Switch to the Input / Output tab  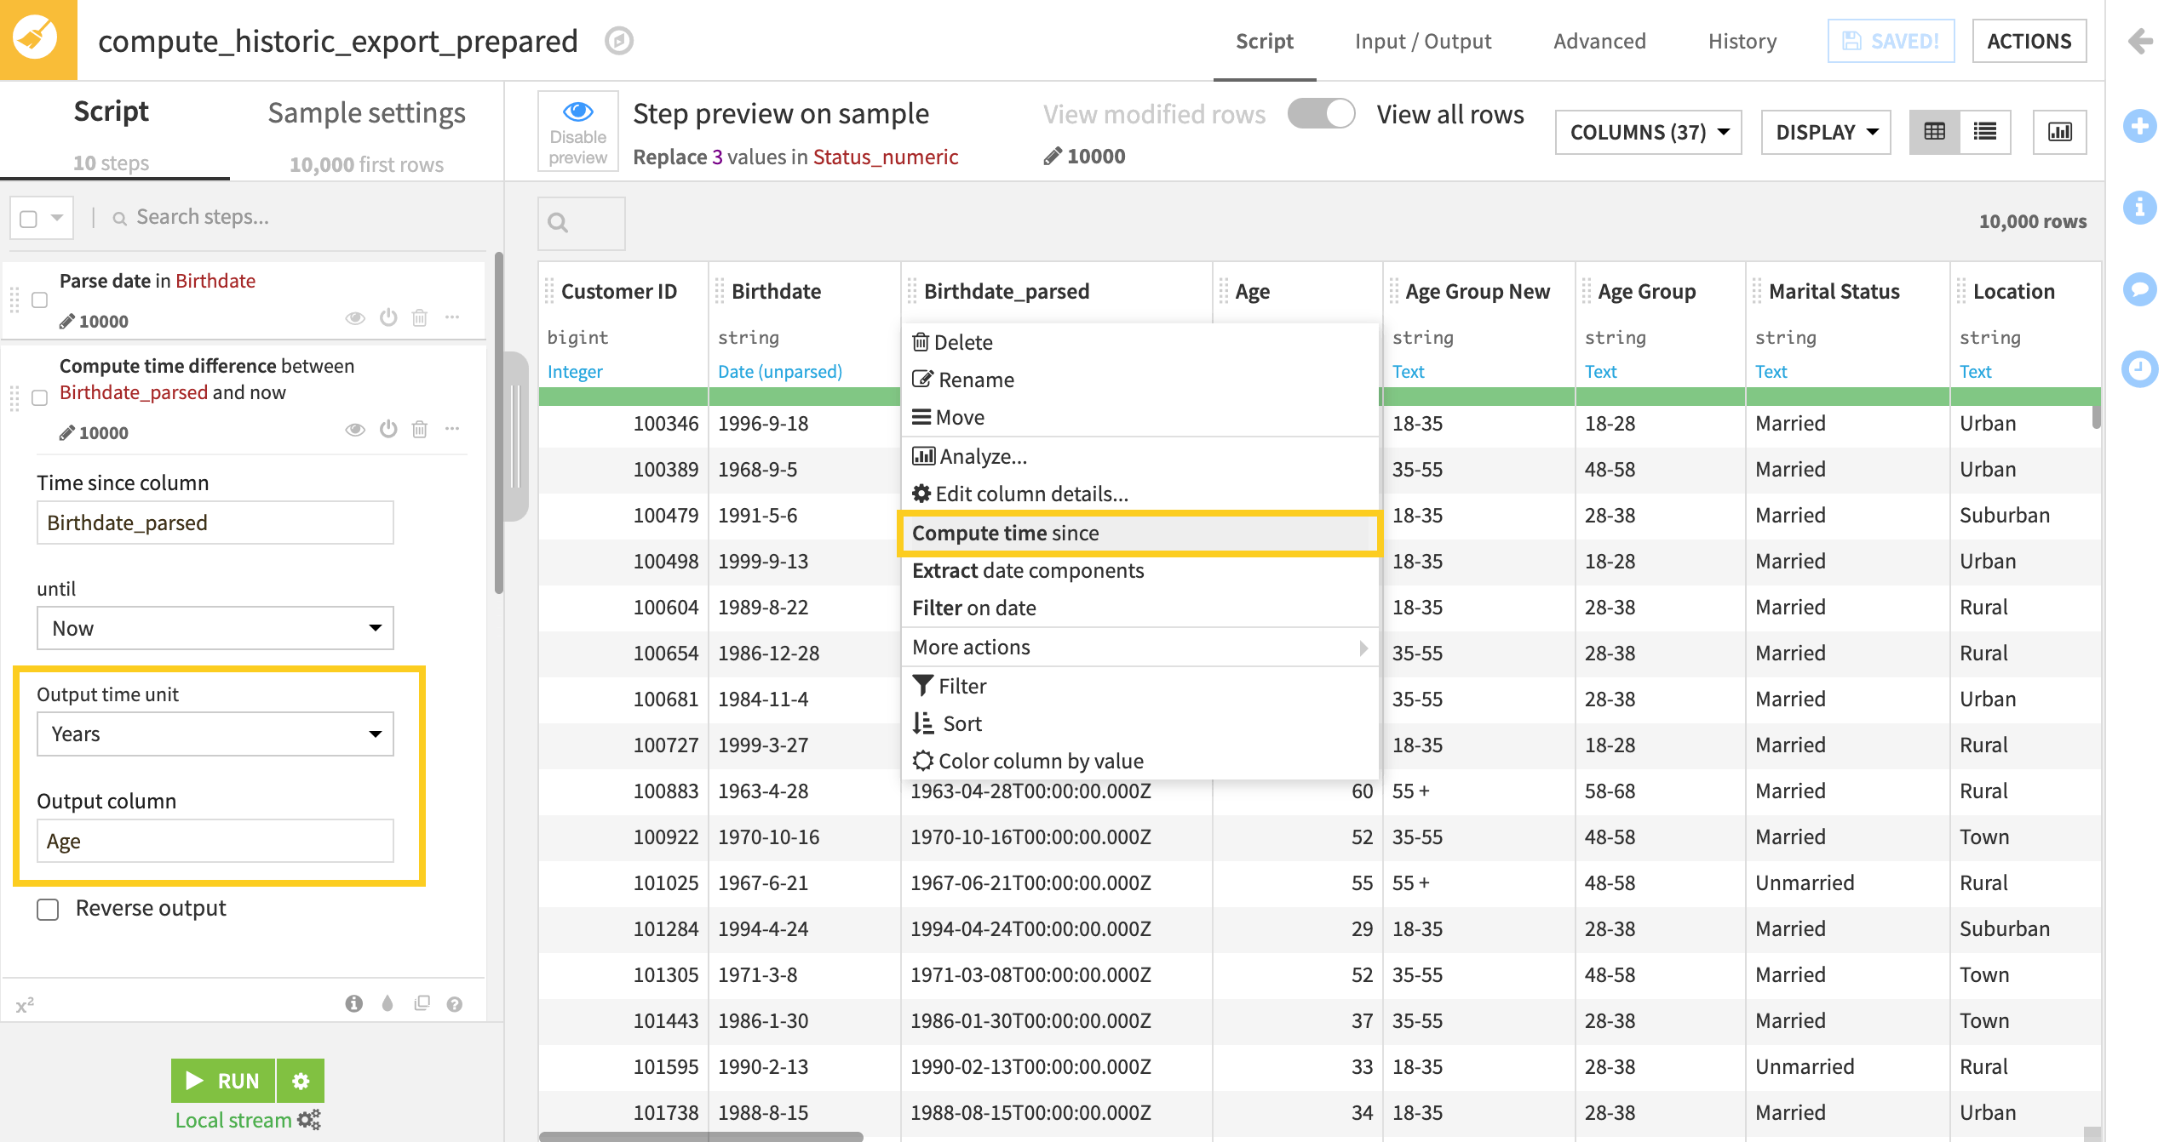click(1422, 41)
